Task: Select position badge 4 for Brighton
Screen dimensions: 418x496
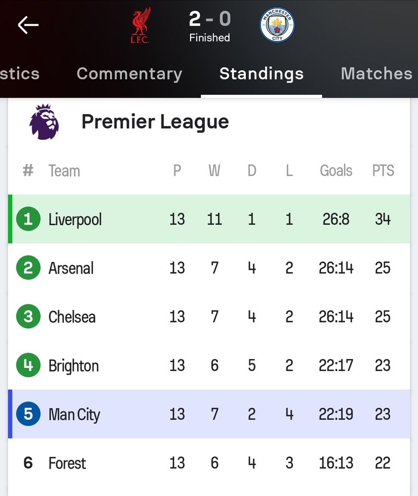Action: point(28,365)
